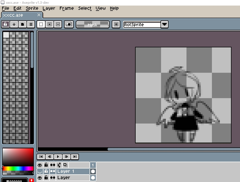
Task: Click the canvas horizontal scrollbar
Action: (x=174, y=149)
